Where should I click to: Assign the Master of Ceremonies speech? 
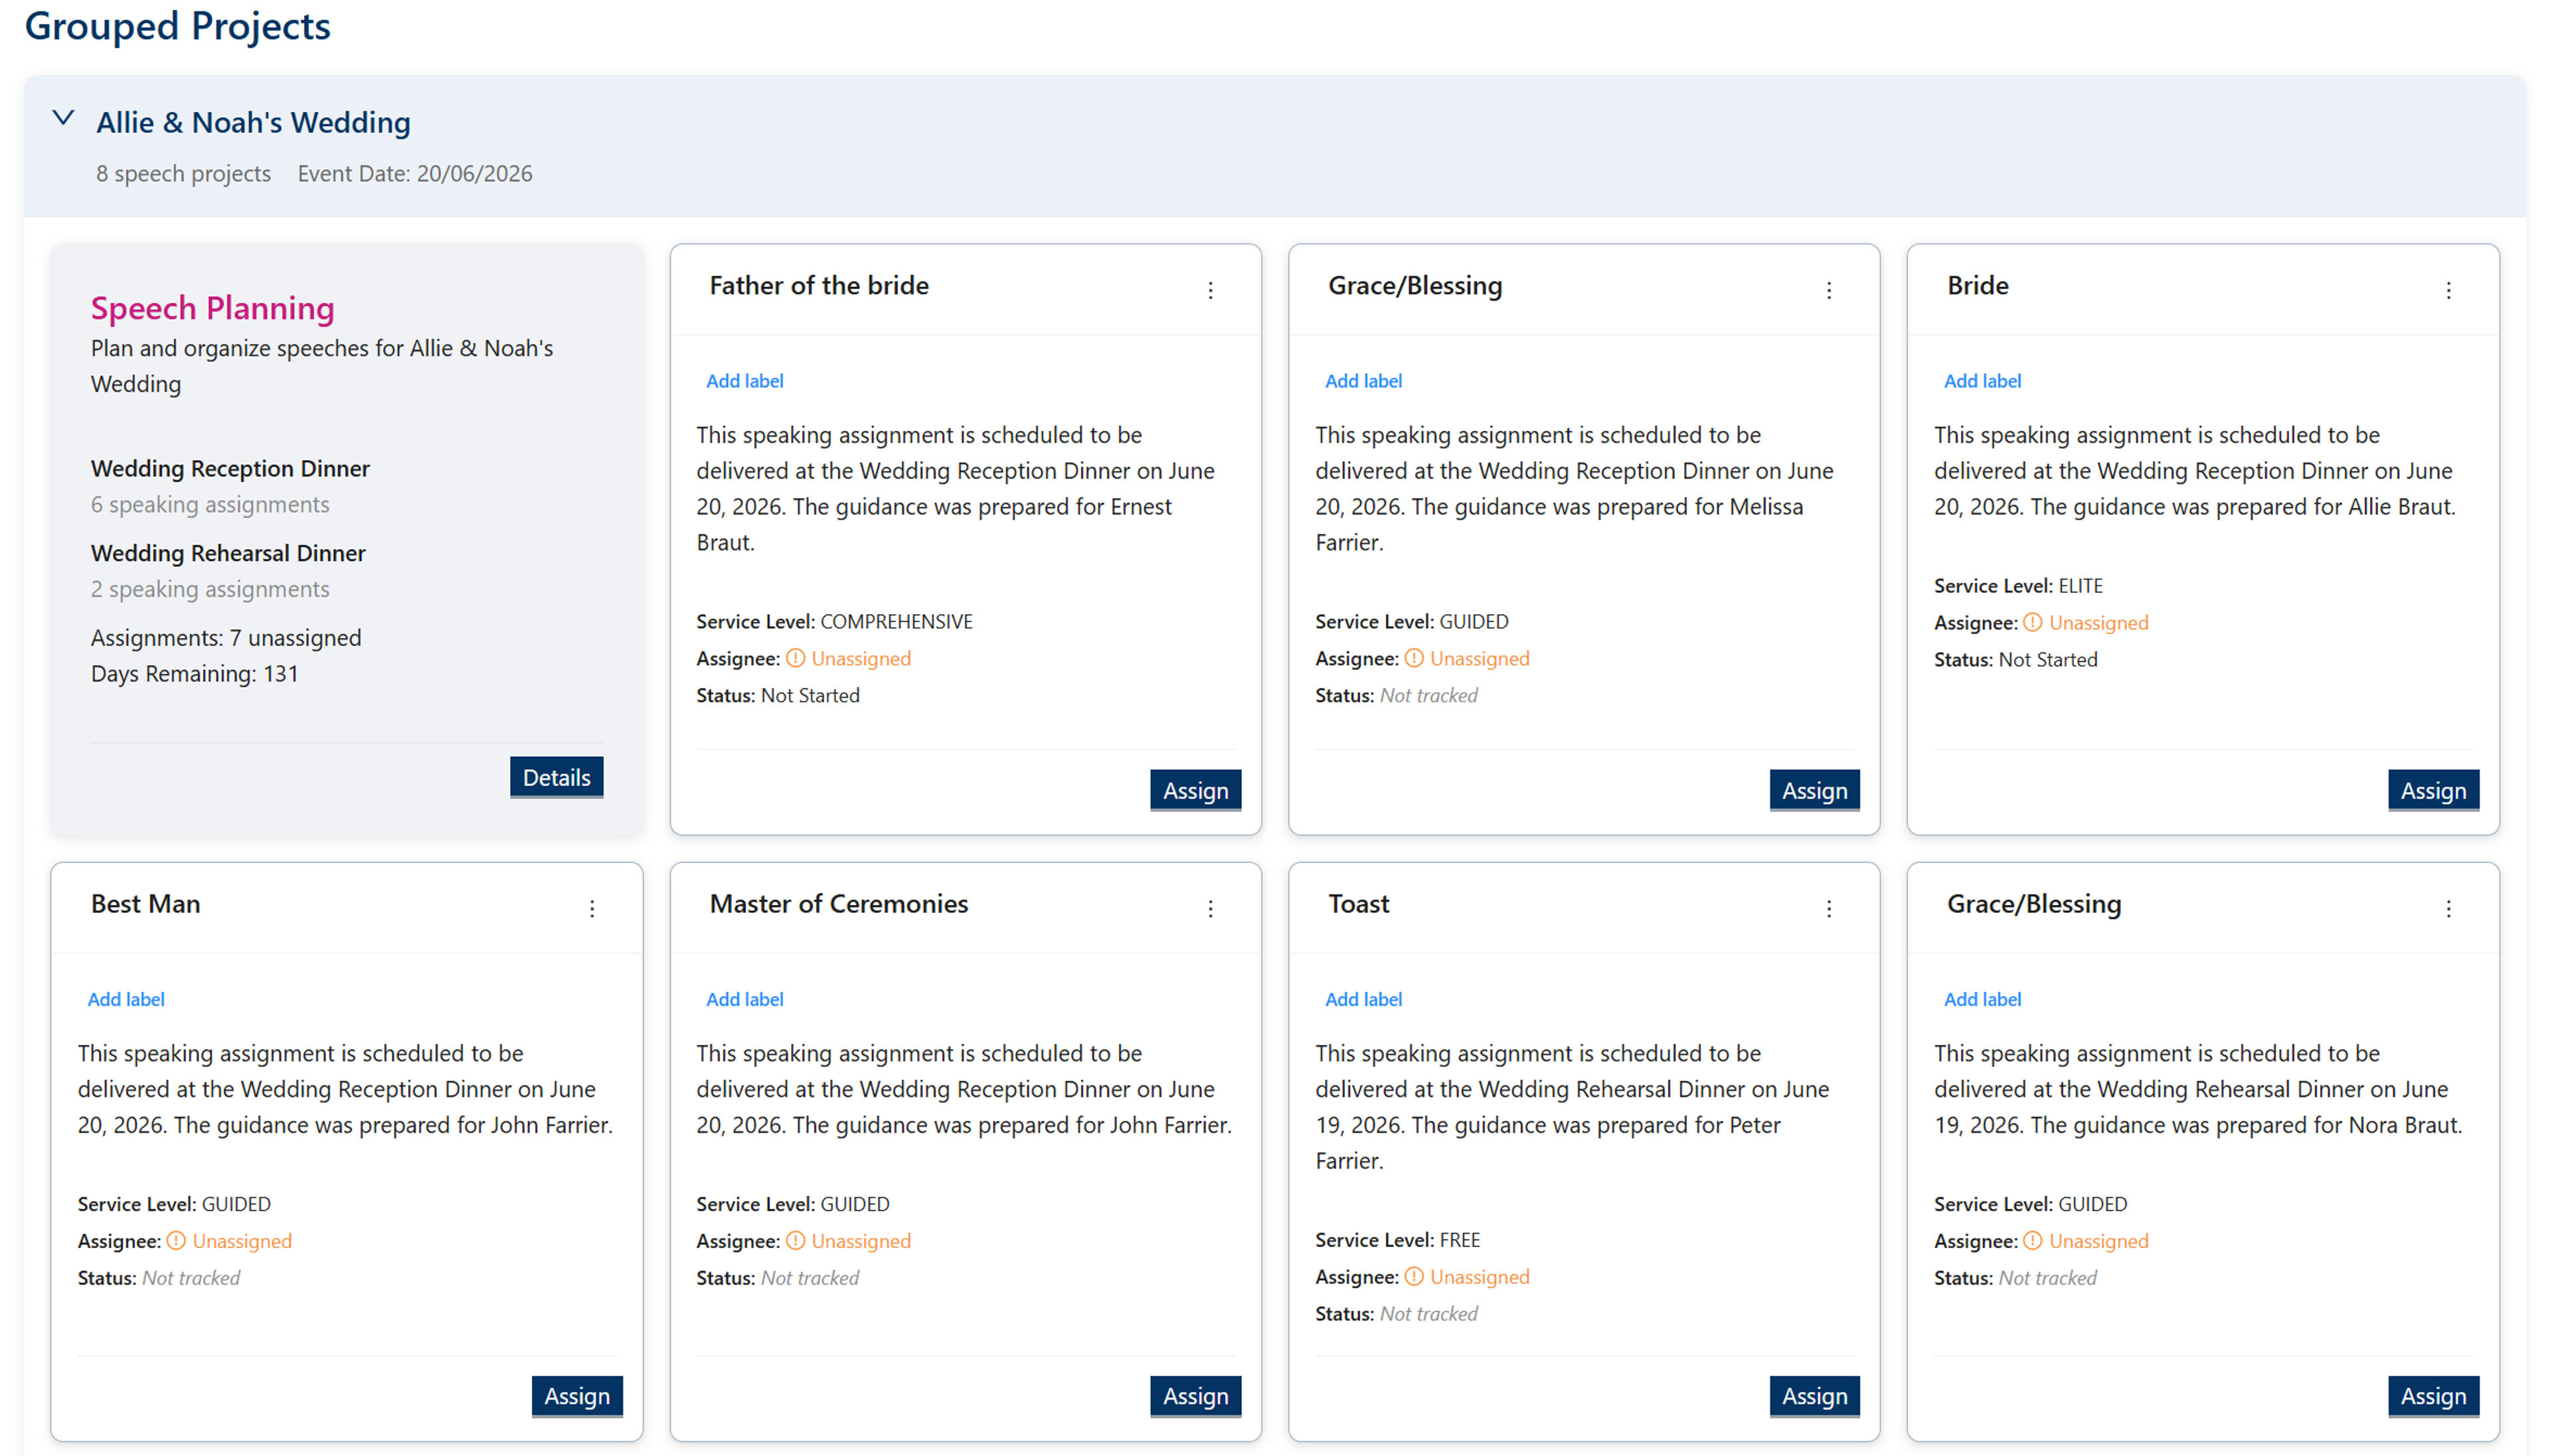tap(1195, 1395)
